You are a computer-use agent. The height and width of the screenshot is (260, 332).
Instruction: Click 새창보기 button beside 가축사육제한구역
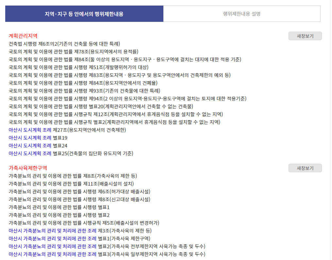(305, 168)
